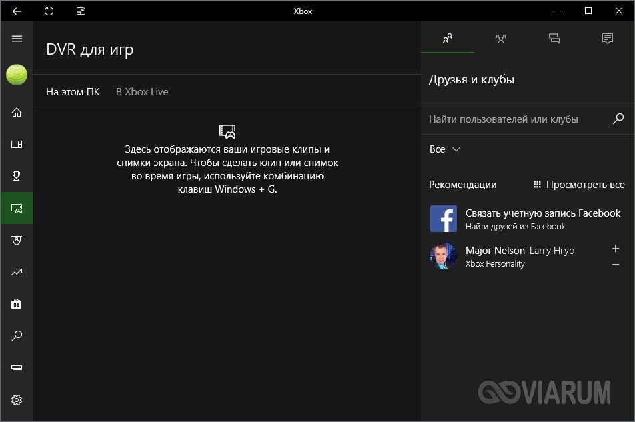The width and height of the screenshot is (635, 422).
Task: Click 'Связать учетную запись Facebook'
Action: click(x=542, y=213)
